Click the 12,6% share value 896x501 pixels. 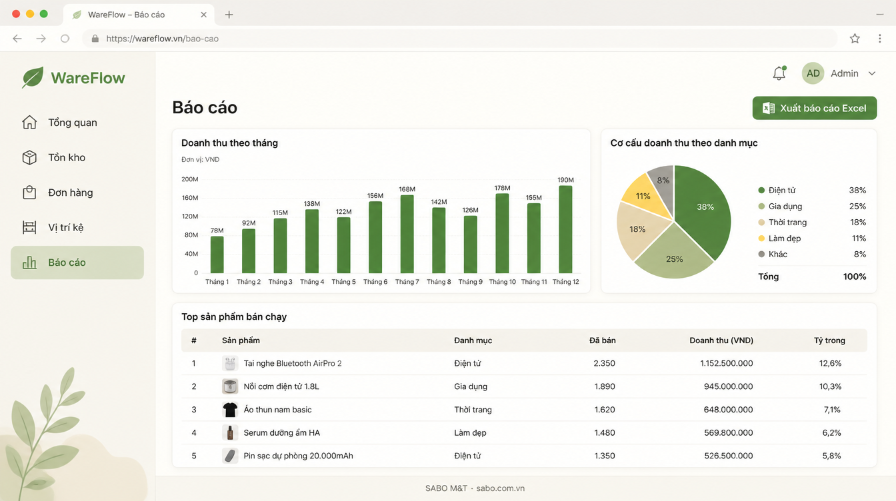click(x=831, y=363)
